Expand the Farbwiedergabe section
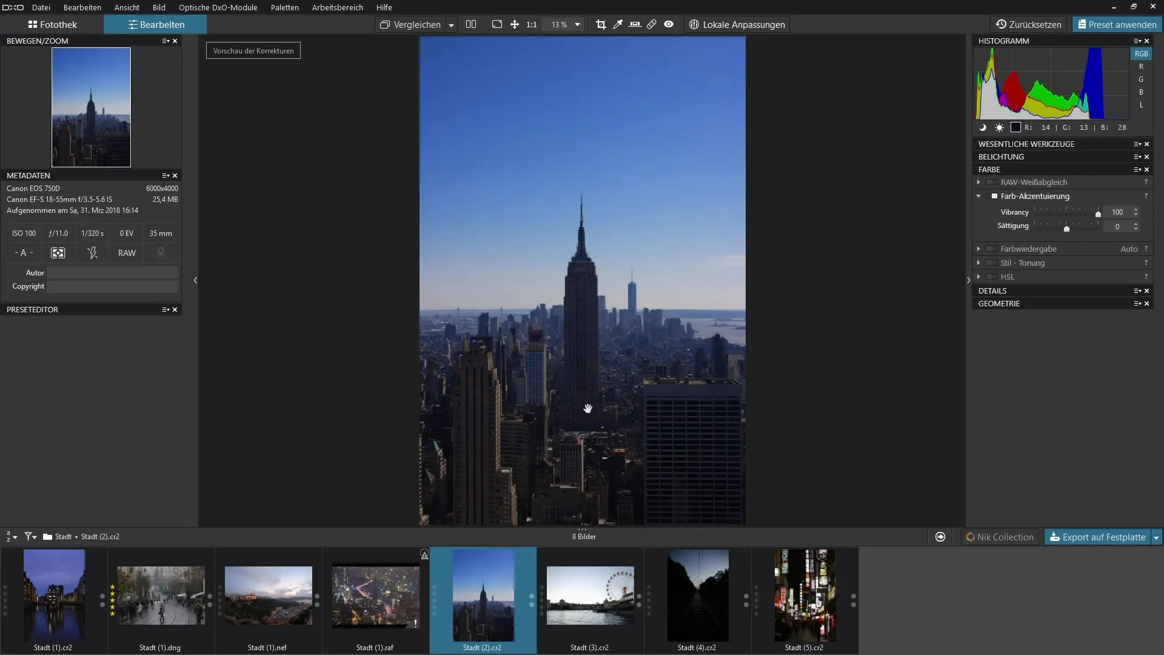This screenshot has width=1164, height=655. click(978, 249)
